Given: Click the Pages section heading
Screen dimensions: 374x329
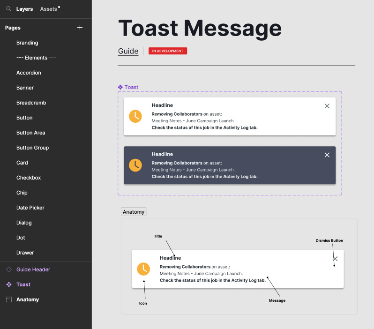Looking at the screenshot, I should (13, 28).
